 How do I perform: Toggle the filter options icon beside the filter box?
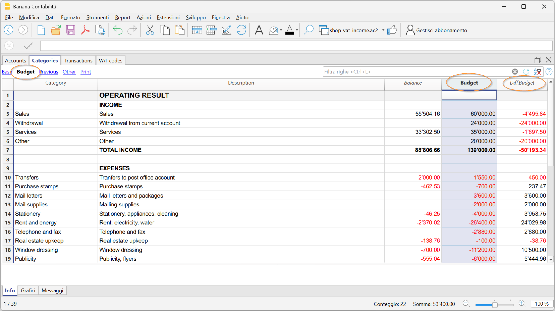(x=537, y=72)
